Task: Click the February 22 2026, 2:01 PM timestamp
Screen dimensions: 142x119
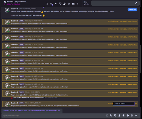Action: pos(28,9)
